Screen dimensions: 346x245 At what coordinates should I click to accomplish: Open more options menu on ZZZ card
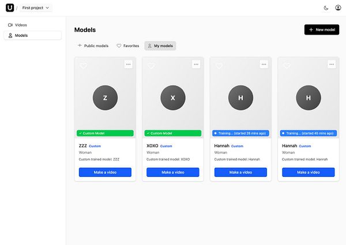tap(129, 65)
